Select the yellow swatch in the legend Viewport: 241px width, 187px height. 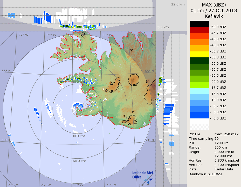pyautogui.click(x=199, y=54)
